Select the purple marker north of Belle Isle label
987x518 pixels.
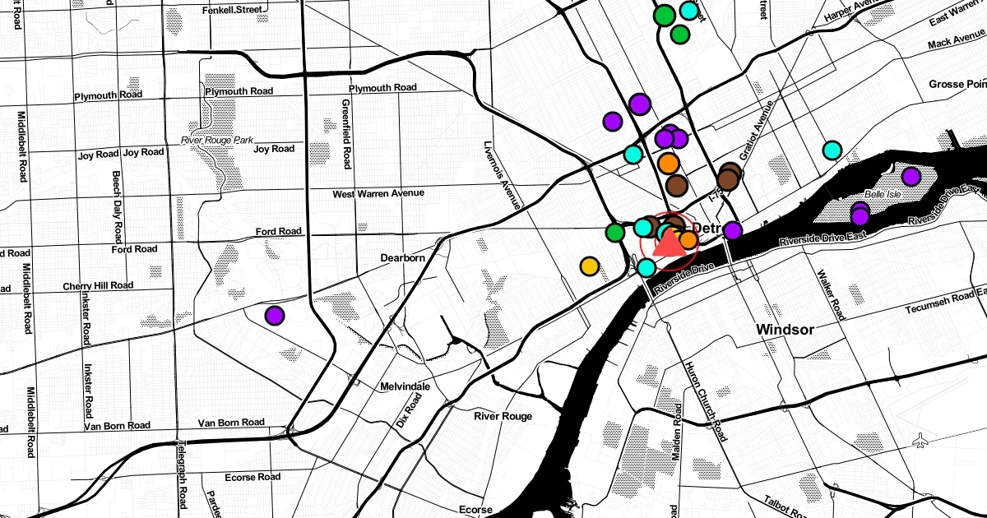(x=911, y=176)
